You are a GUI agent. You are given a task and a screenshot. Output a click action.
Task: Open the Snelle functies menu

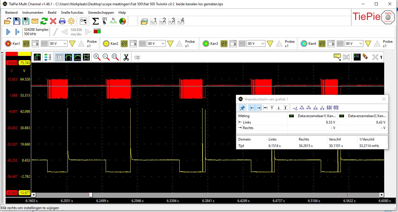pos(72,13)
